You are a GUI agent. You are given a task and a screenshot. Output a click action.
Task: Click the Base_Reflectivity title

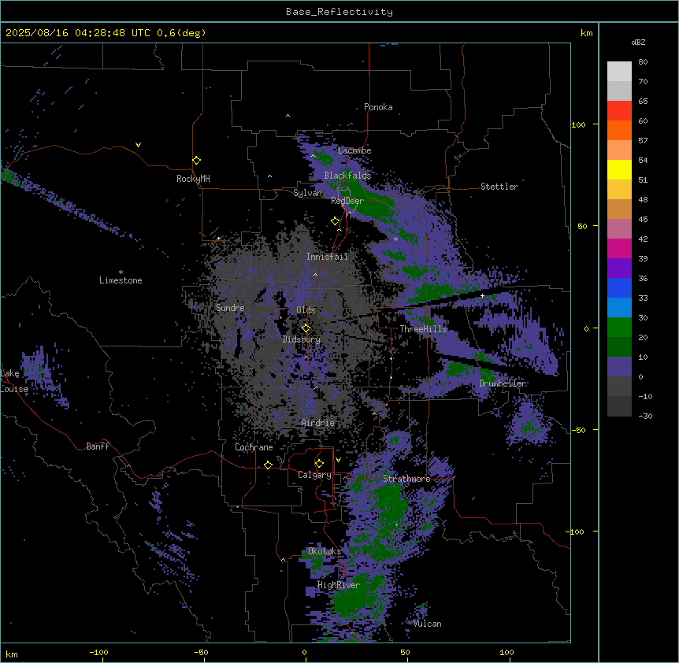[x=339, y=12]
